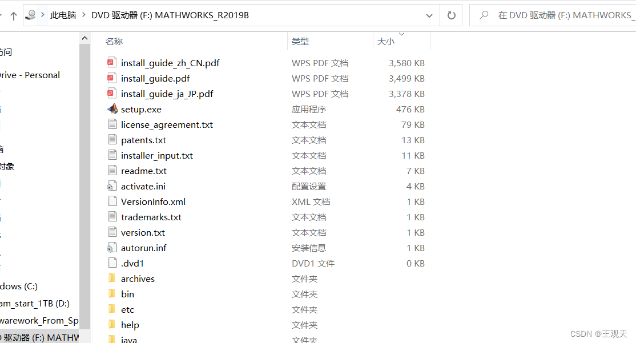Select the installer_input.txt file name
The image size is (636, 343).
click(156, 156)
